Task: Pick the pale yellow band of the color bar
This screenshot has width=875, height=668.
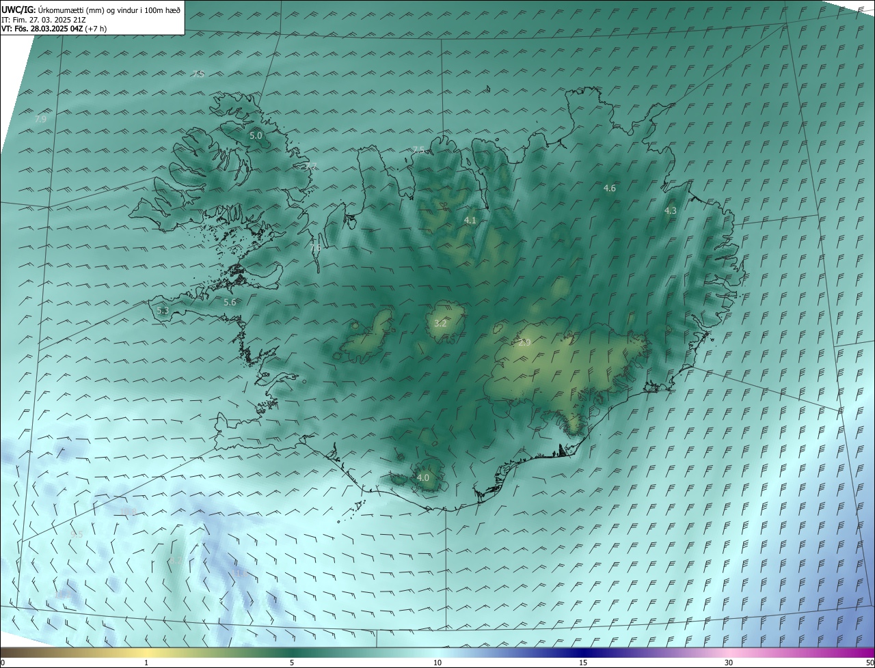Action: (x=146, y=652)
